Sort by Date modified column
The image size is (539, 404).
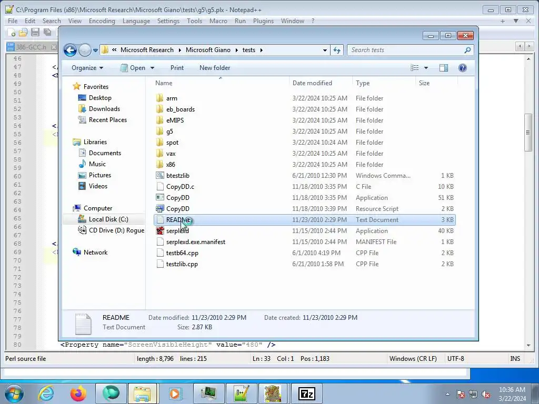click(x=321, y=83)
